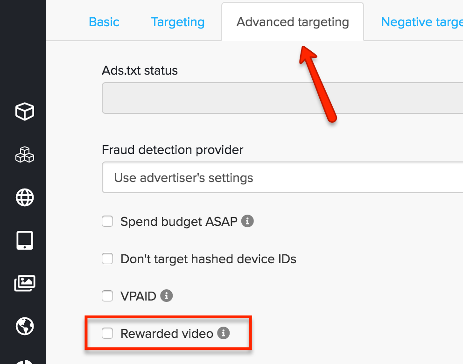
Task: Enable the Spend budget ASAP checkbox
Action: [x=108, y=221]
